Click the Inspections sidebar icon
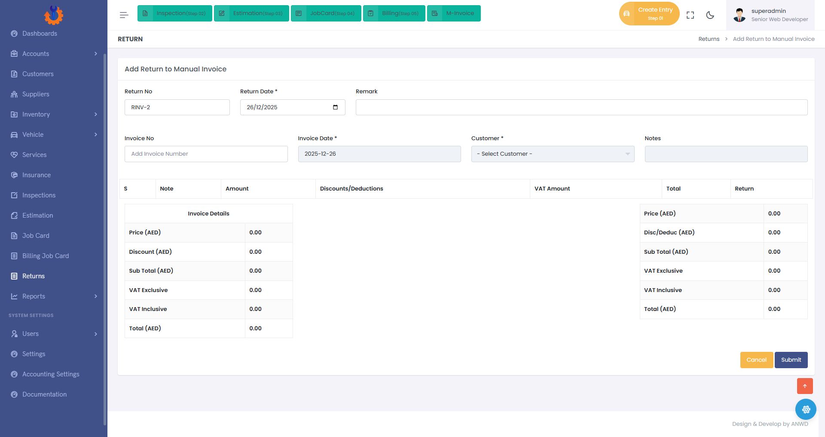The height and width of the screenshot is (437, 825). [14, 195]
